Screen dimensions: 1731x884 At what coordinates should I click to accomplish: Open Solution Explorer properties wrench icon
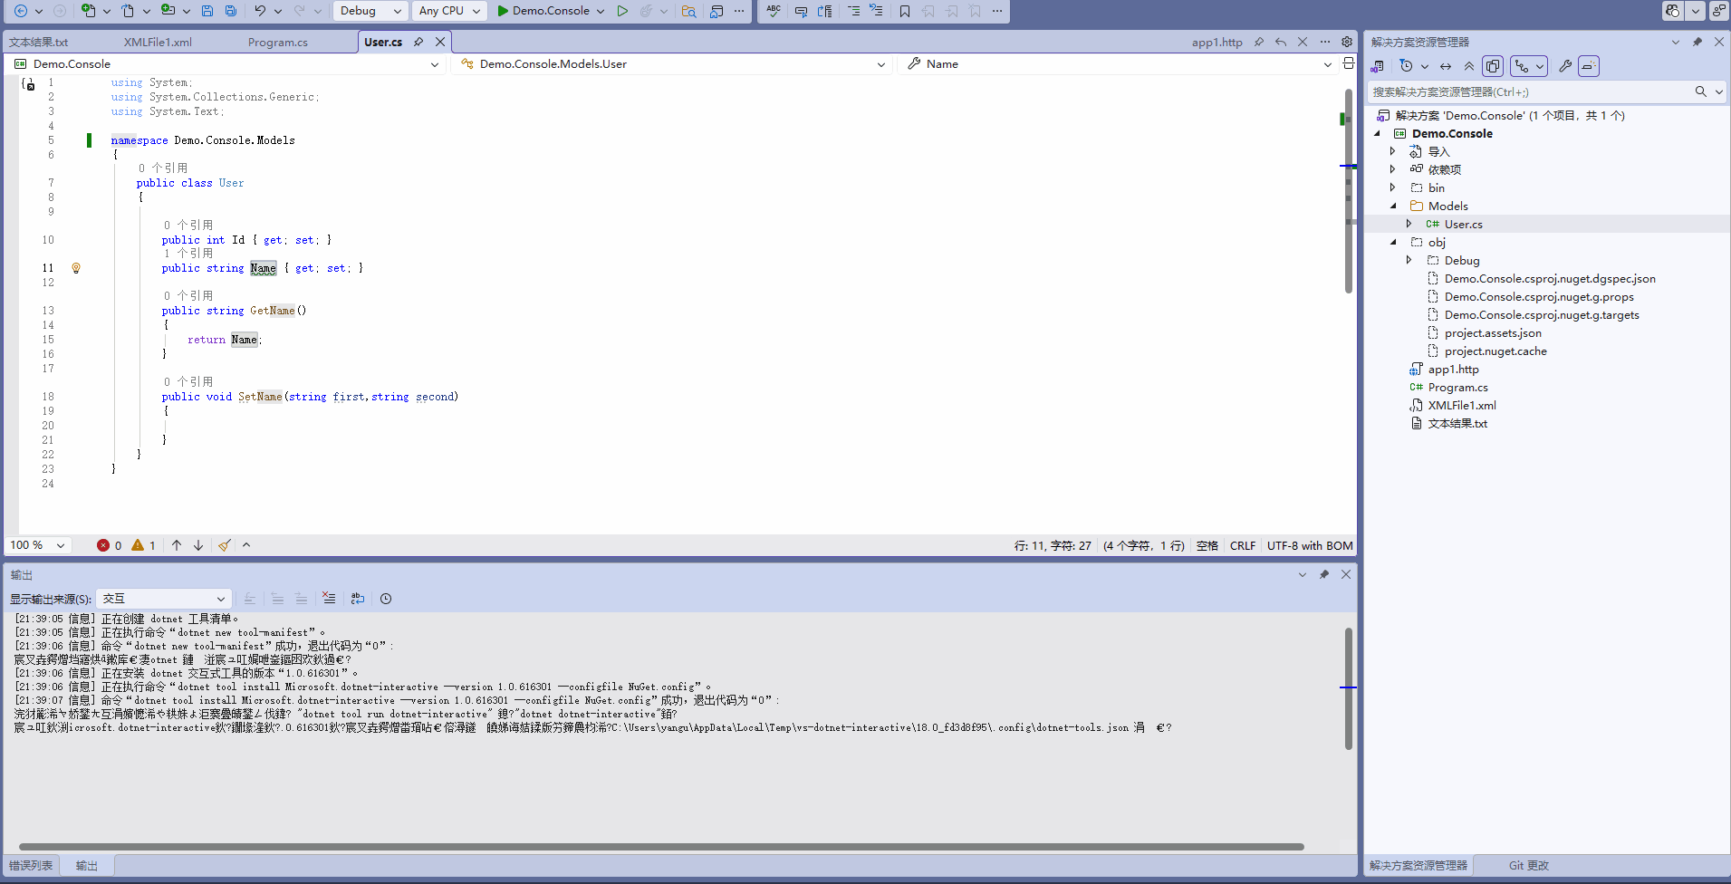pyautogui.click(x=1564, y=66)
